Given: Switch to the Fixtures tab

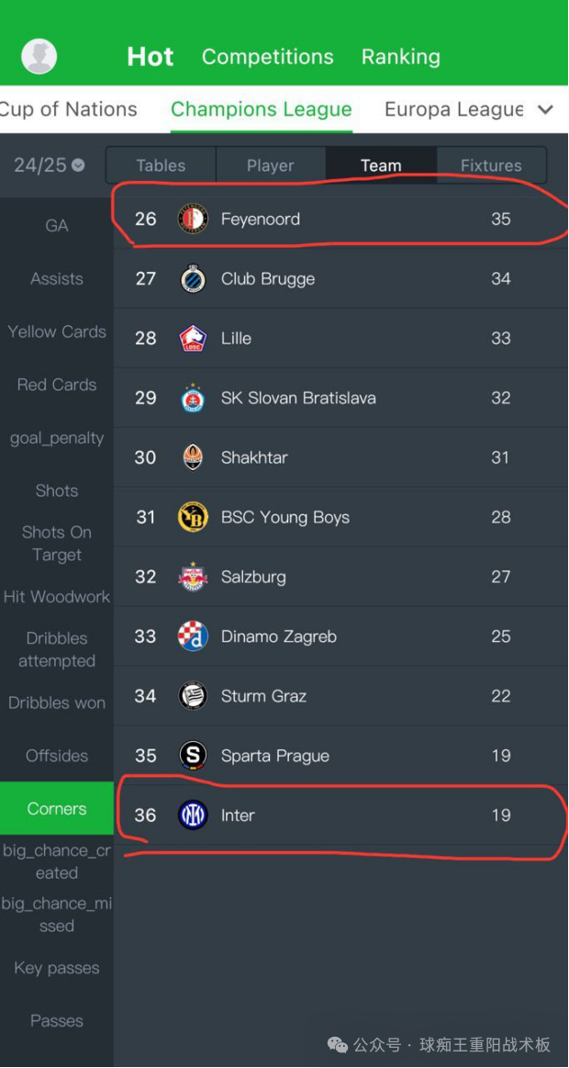Looking at the screenshot, I should (x=491, y=165).
